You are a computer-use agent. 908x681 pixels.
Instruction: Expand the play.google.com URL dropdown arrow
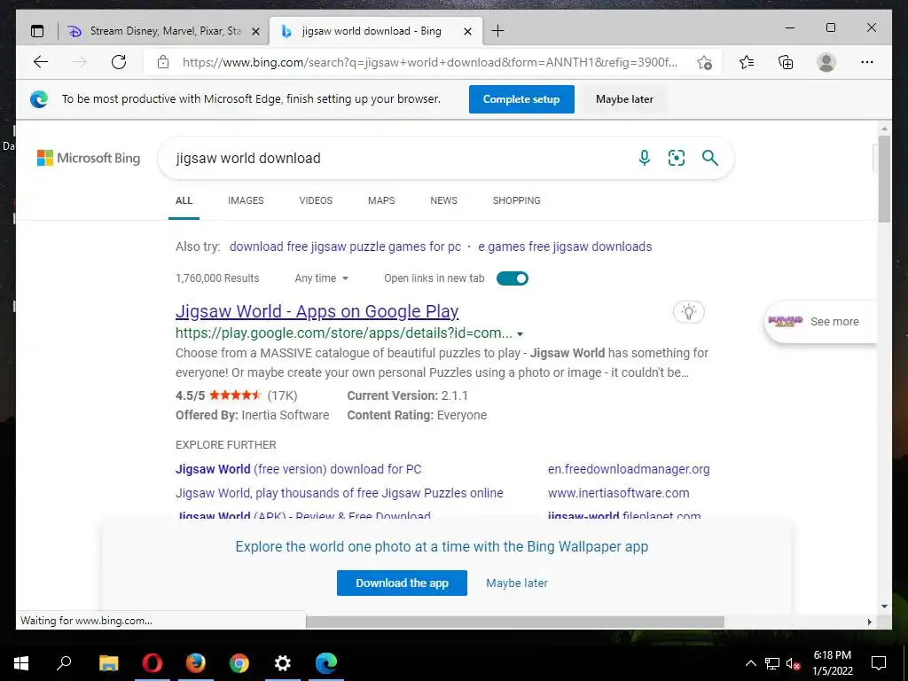pyautogui.click(x=520, y=334)
